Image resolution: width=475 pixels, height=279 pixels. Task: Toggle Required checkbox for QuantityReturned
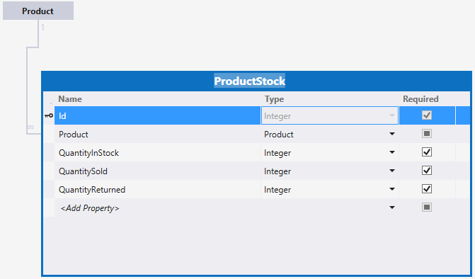pyautogui.click(x=427, y=189)
